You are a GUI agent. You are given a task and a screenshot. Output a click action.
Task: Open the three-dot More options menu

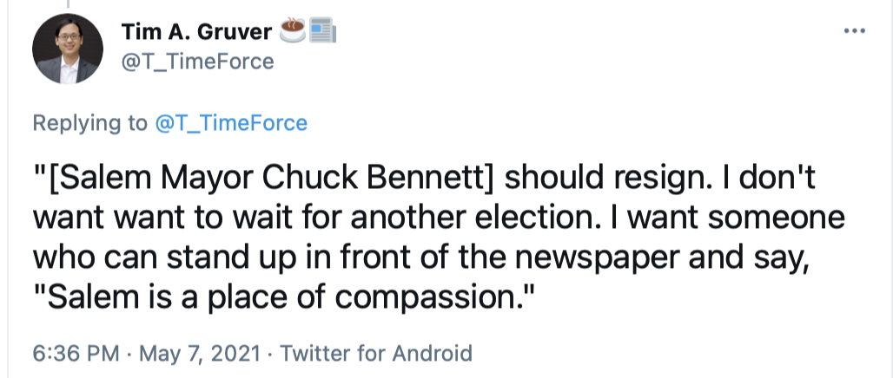855,31
